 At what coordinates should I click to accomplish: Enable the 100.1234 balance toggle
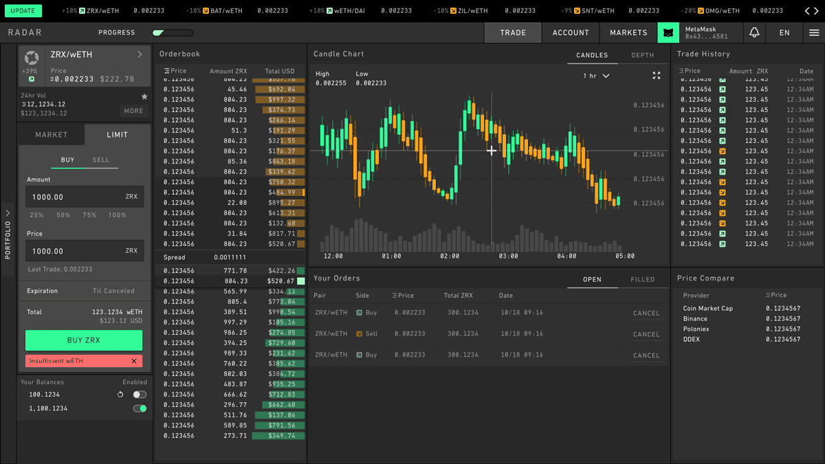(x=140, y=395)
